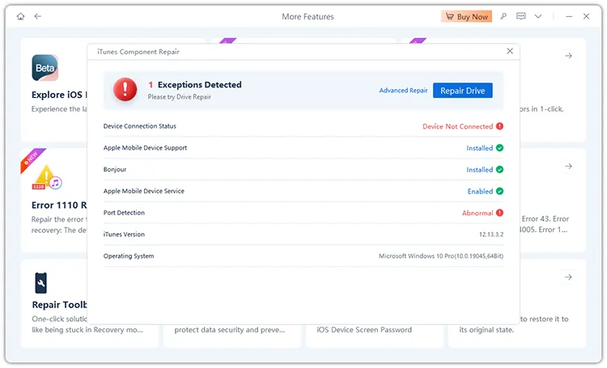
Task: Click the iOS Device Screen Password card text
Action: click(365, 331)
